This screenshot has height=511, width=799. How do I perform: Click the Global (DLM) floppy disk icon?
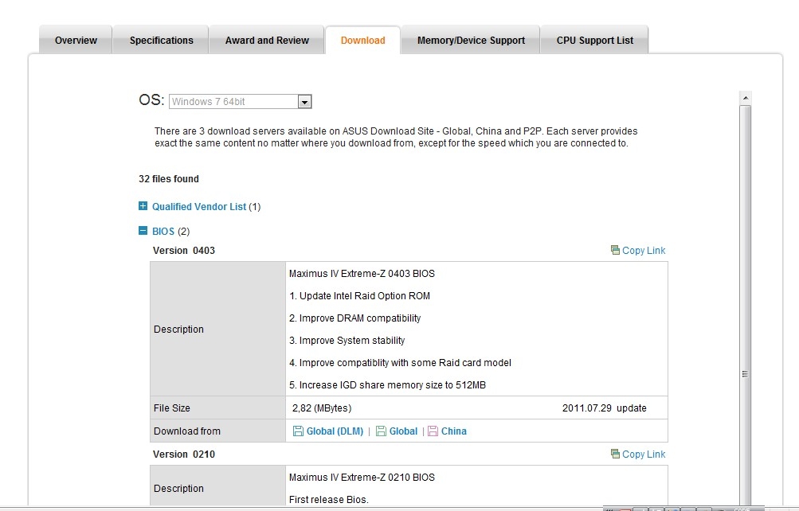pyautogui.click(x=298, y=431)
